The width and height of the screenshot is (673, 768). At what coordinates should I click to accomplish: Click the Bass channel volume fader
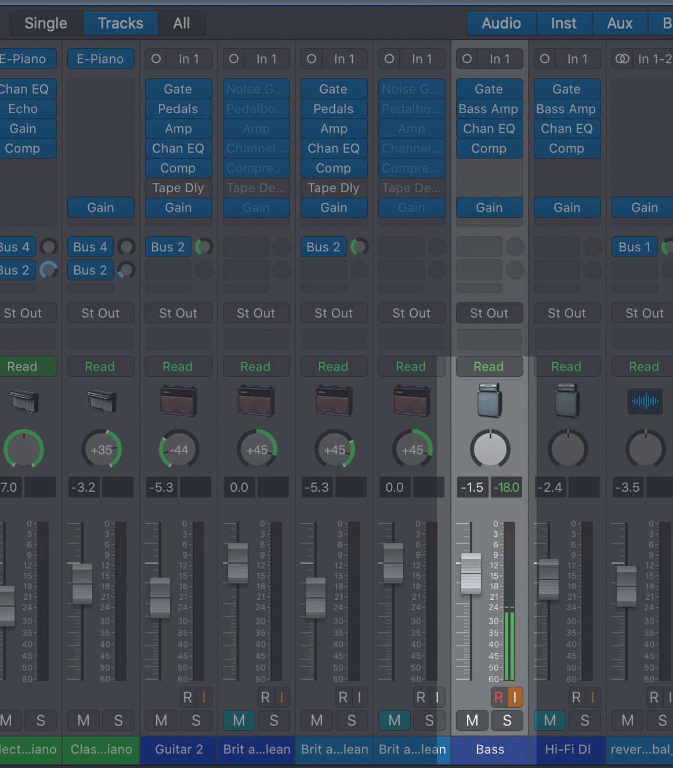pyautogui.click(x=471, y=574)
